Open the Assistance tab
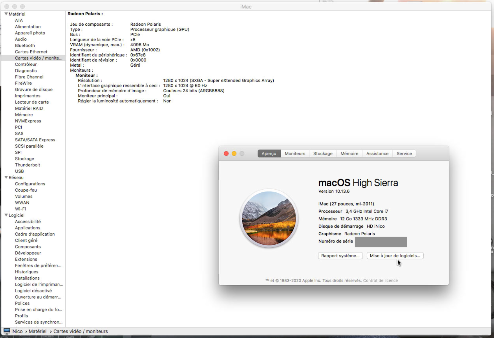Image resolution: width=494 pixels, height=338 pixels. point(377,153)
